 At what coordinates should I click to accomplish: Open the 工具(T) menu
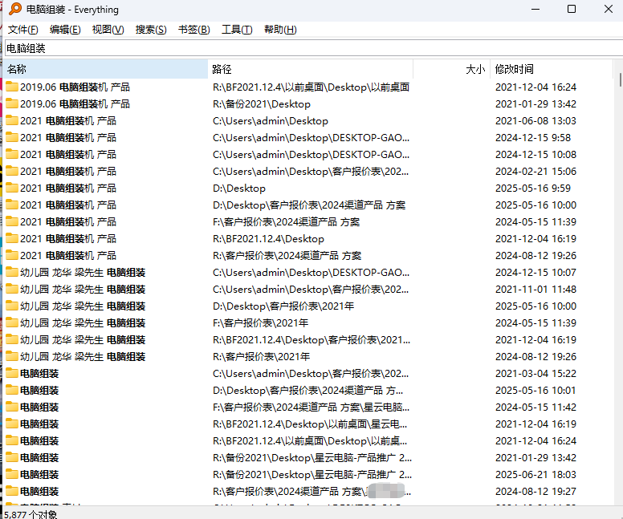click(237, 30)
